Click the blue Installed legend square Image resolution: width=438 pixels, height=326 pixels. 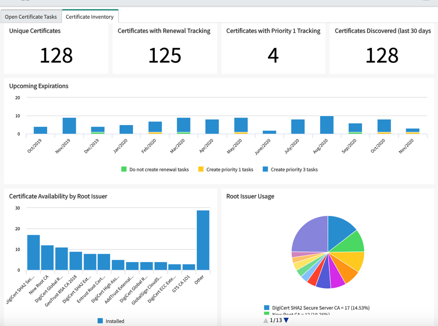click(100, 321)
